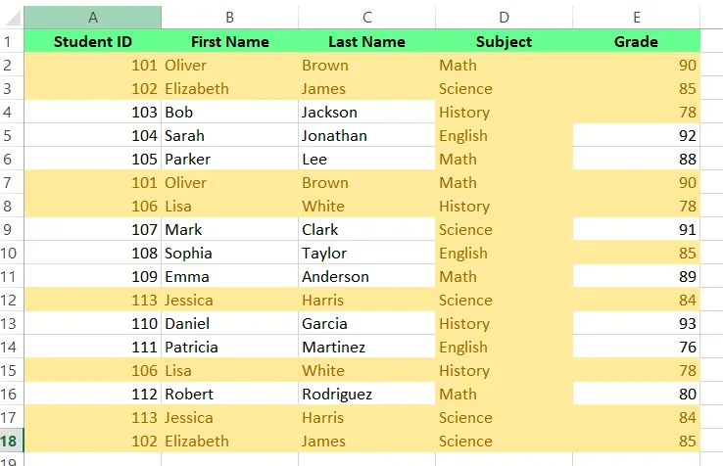Click the cell with "Martinez"
Viewport: 723px width, 466px height.
click(367, 348)
